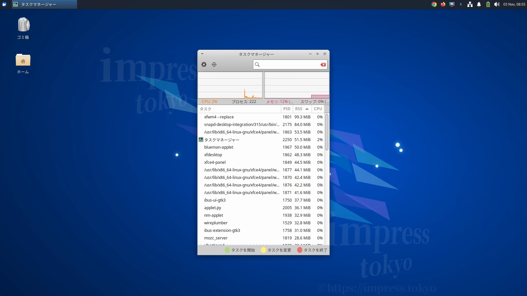Image resolution: width=527 pixels, height=296 pixels.
Task: Open the input method indicator A
Action: point(461,4)
